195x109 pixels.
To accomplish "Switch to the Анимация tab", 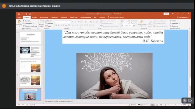I will [64, 18].
